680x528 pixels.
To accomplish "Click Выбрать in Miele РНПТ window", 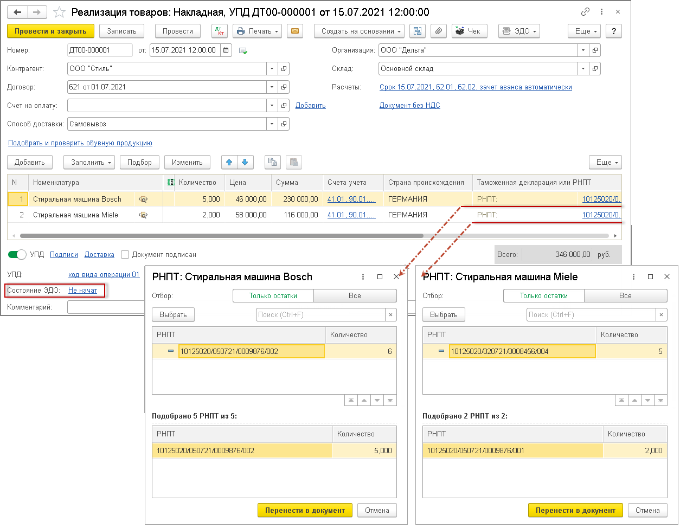I will (444, 315).
